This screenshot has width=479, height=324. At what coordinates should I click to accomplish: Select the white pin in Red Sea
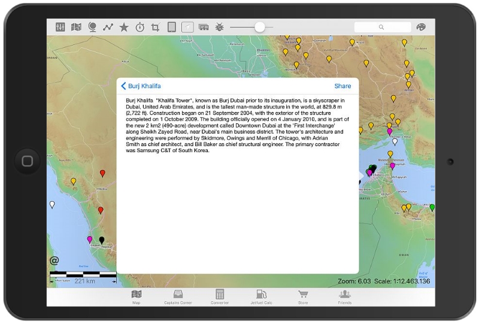pyautogui.click(x=52, y=205)
